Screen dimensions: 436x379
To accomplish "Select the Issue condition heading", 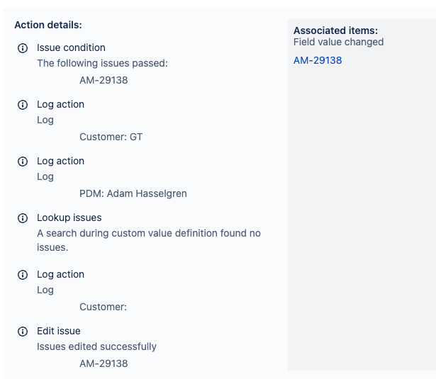I will 71,47.
